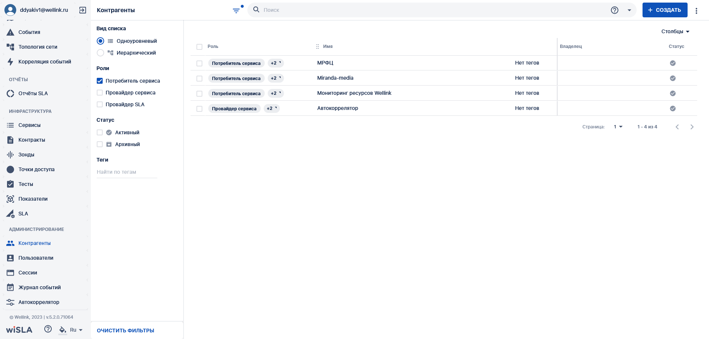Click the Точки доступа circle icon
This screenshot has width=709, height=339.
pos(10,169)
